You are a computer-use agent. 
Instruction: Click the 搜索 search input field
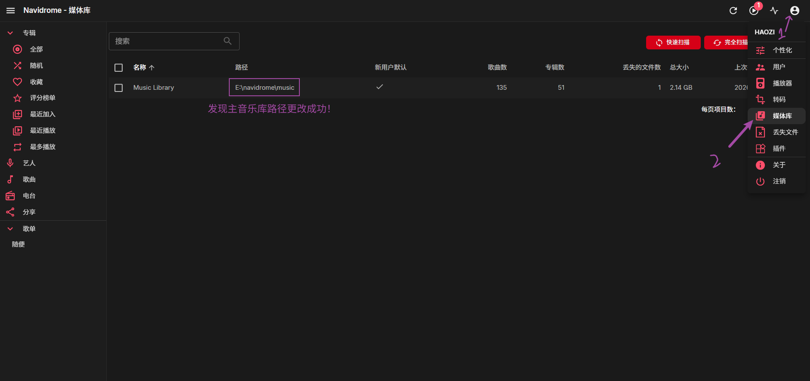coord(174,41)
